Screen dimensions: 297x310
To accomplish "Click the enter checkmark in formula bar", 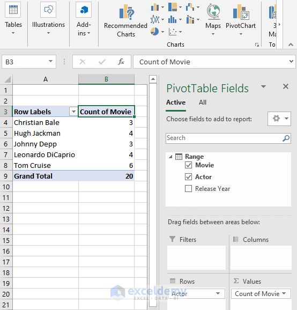I will (x=102, y=62).
